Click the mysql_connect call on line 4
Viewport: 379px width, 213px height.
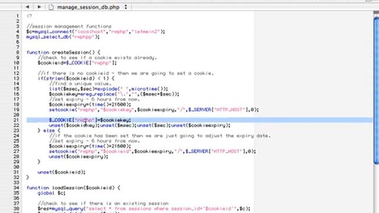click(96, 31)
